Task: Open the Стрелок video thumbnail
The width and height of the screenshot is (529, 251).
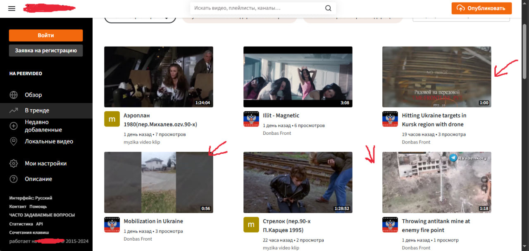Action: (298, 183)
